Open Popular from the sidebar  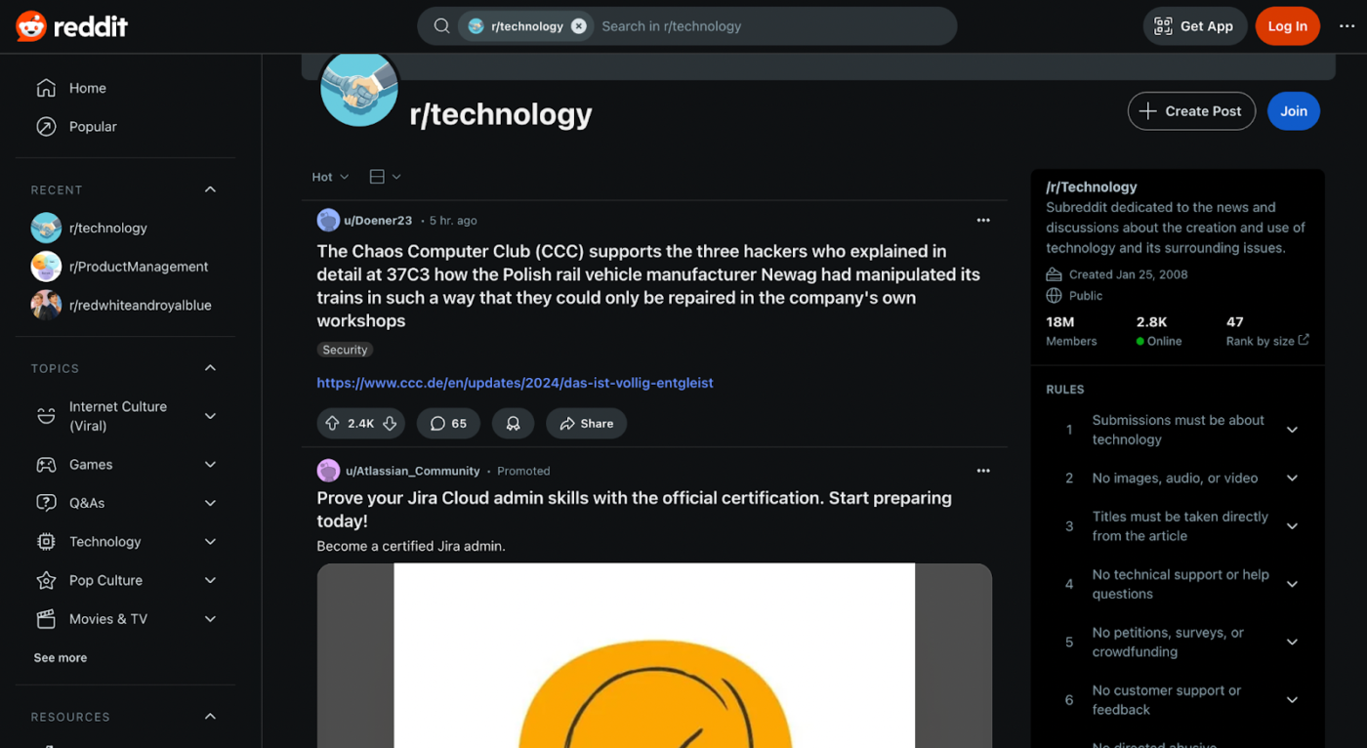tap(92, 127)
